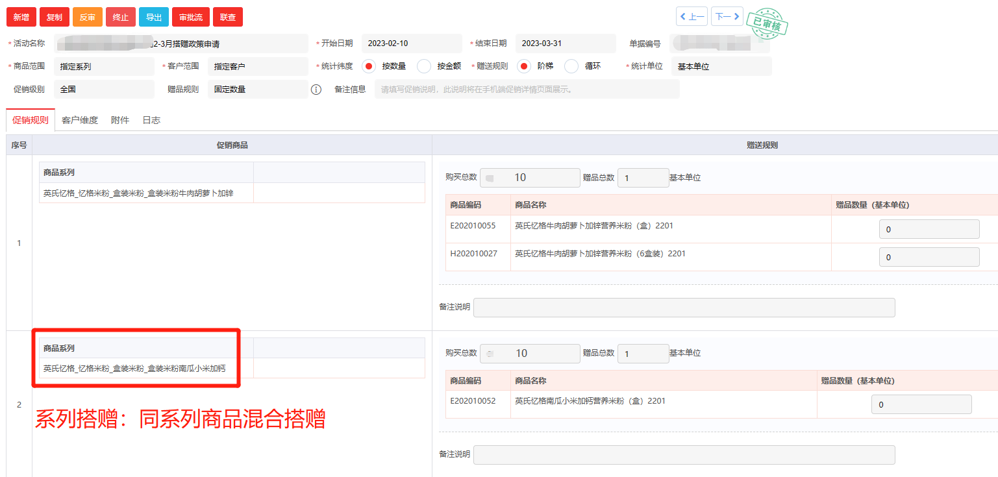Click the info icon beside 赠品规则
Viewport: 998px width, 477px height.
click(x=316, y=90)
